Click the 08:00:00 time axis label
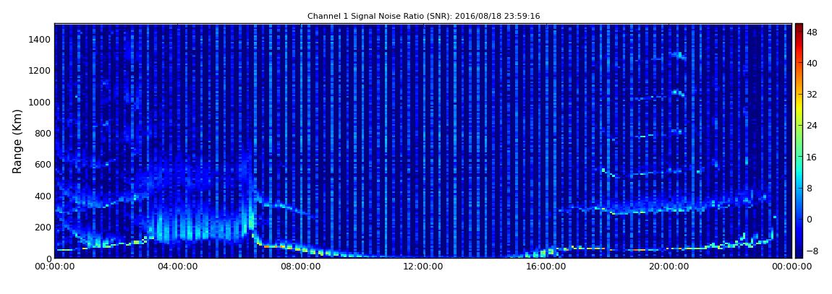832x294 pixels. [300, 267]
